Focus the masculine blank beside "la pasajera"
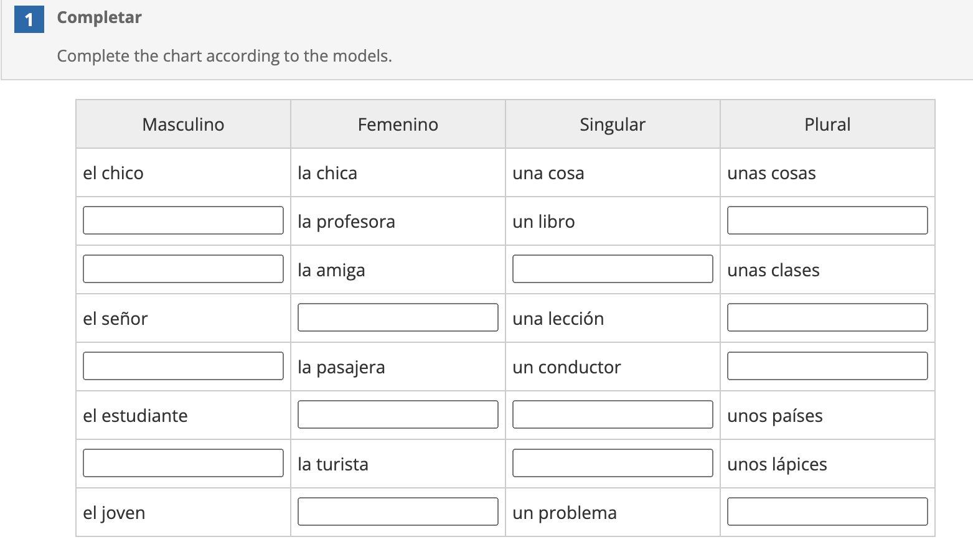This screenshot has width=973, height=542. click(183, 366)
